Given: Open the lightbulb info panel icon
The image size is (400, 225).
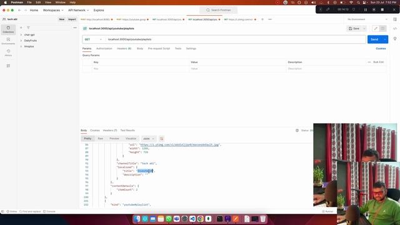Looking at the screenshot, I should (395, 39).
